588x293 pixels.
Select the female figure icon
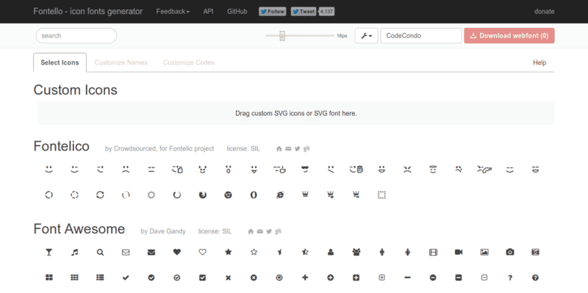408,252
